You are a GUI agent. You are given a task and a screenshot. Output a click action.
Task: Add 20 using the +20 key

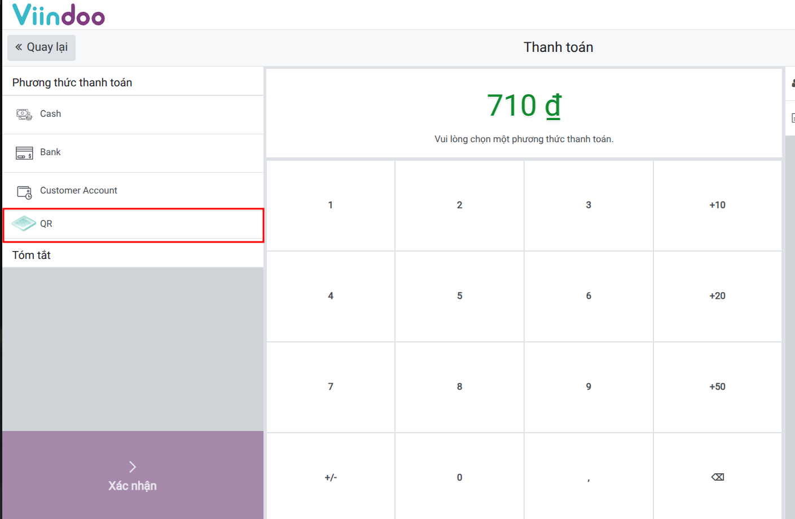coord(717,296)
